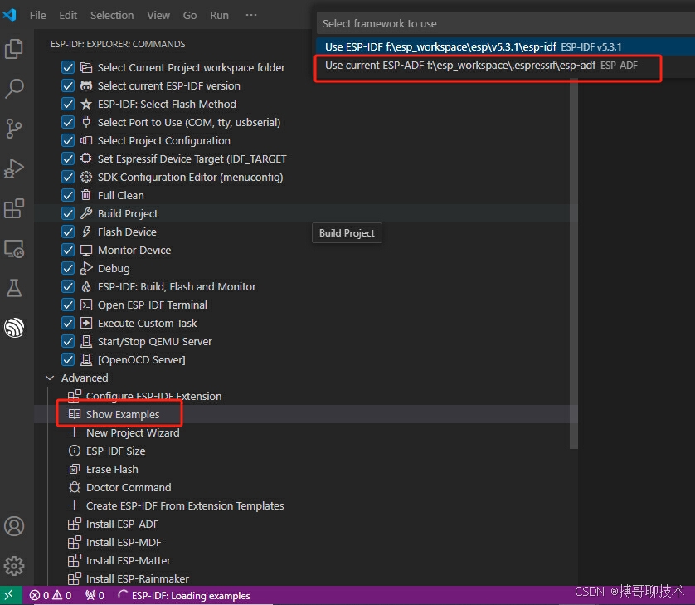This screenshot has height=605, width=695.
Task: Click the folder icon of Select Current Project workspace folder
Action: click(86, 67)
